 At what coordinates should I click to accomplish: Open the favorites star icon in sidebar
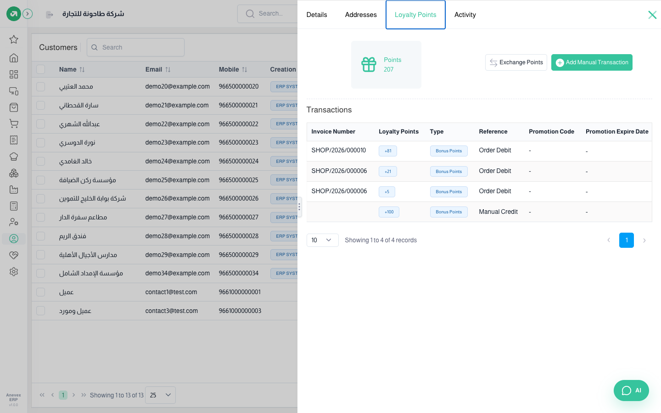point(14,39)
